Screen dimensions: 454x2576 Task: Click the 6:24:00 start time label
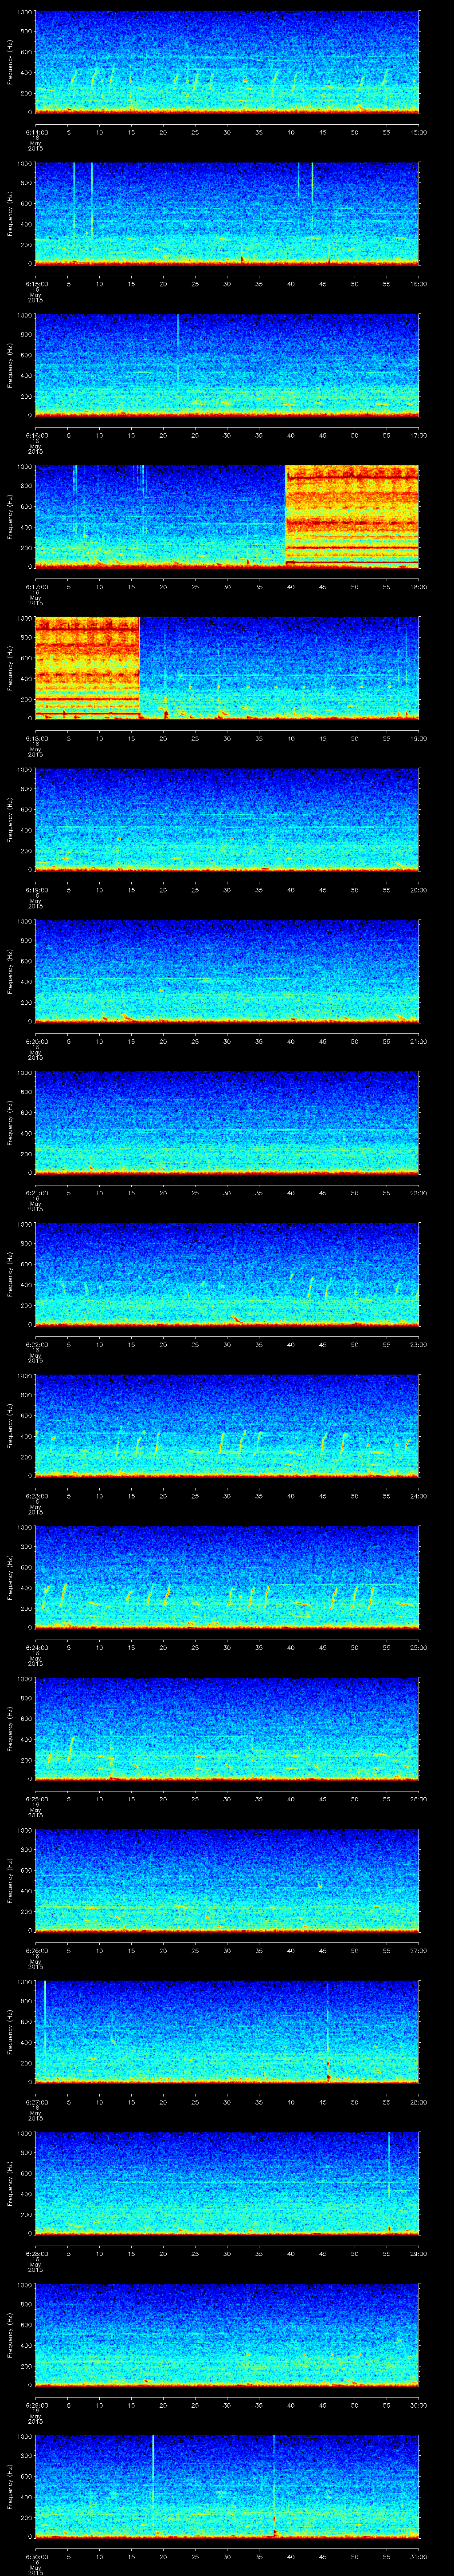(x=36, y=1647)
